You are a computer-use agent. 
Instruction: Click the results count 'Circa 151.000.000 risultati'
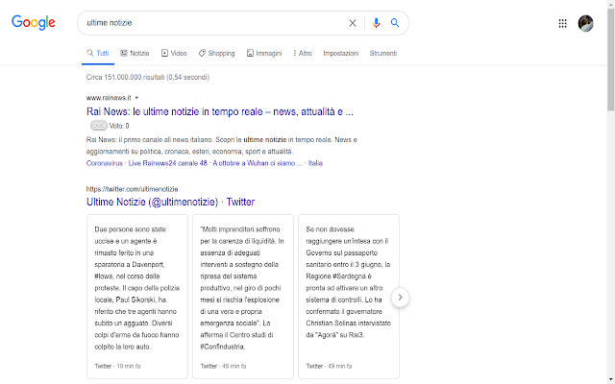(x=147, y=77)
